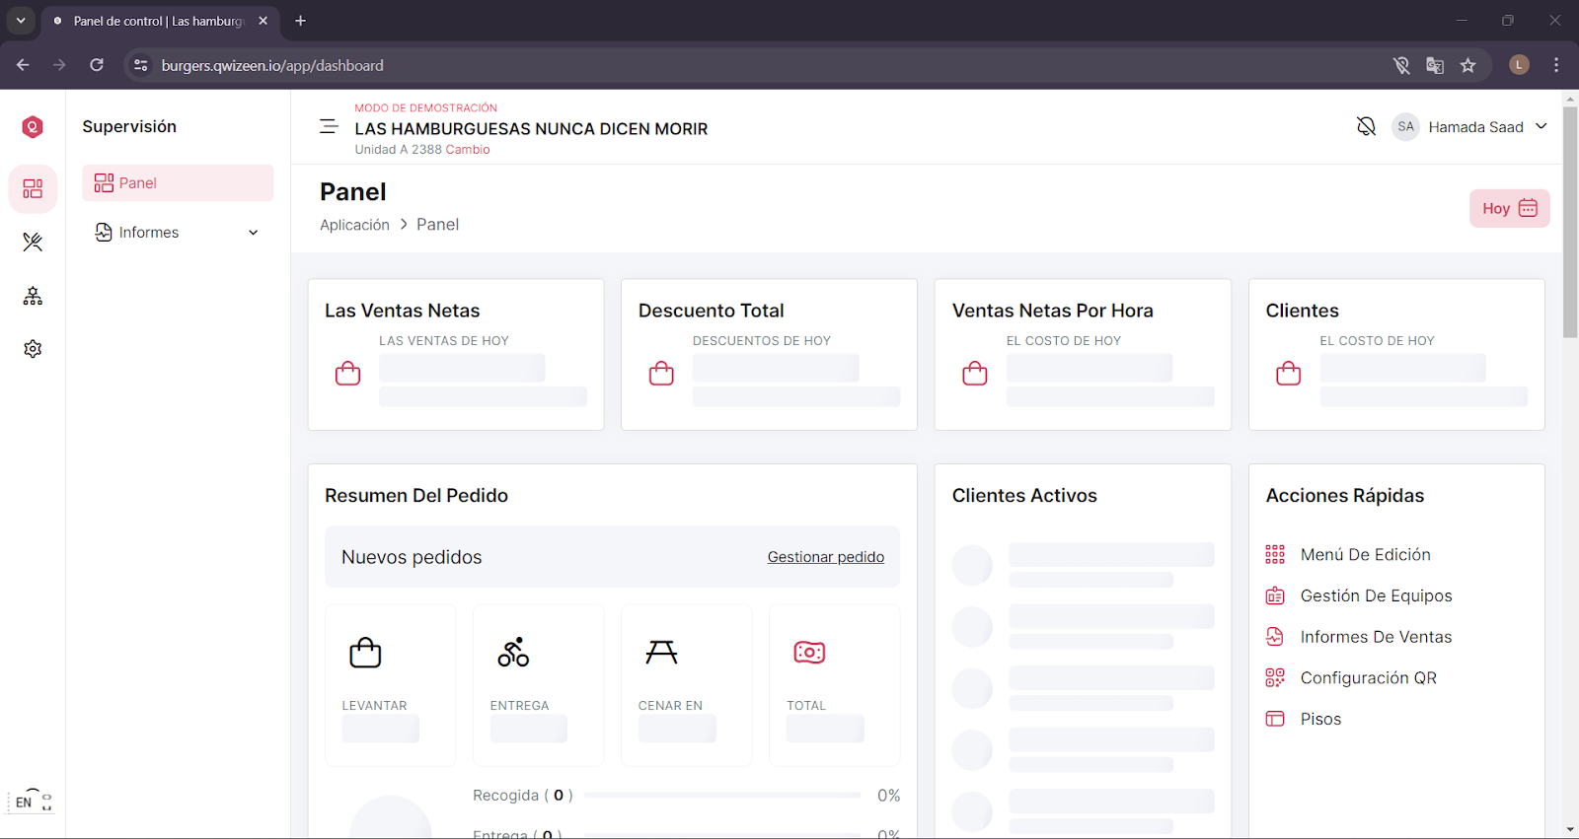View site information icon in address bar
Viewport: 1579px width, 839px height.
point(141,65)
